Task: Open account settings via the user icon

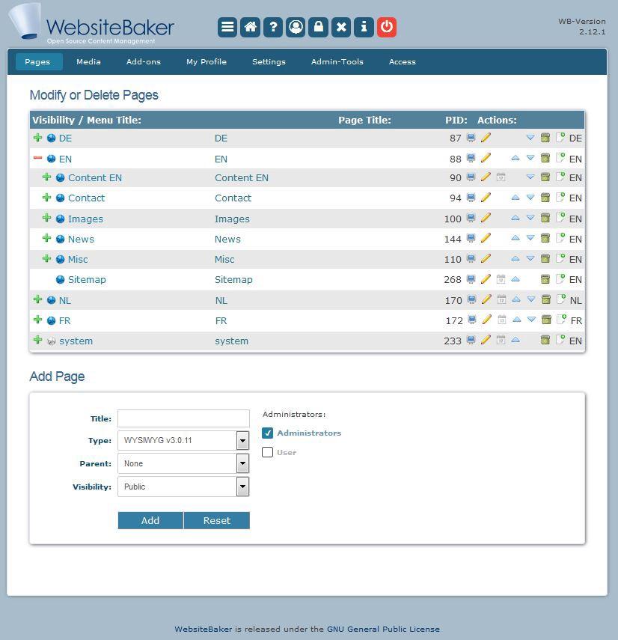Action: (296, 27)
